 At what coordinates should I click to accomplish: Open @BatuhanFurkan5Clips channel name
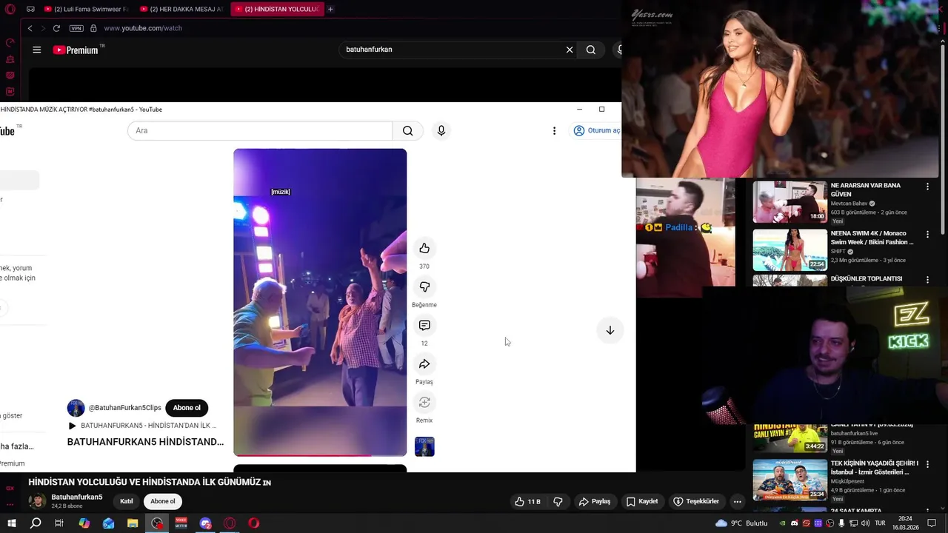point(125,408)
